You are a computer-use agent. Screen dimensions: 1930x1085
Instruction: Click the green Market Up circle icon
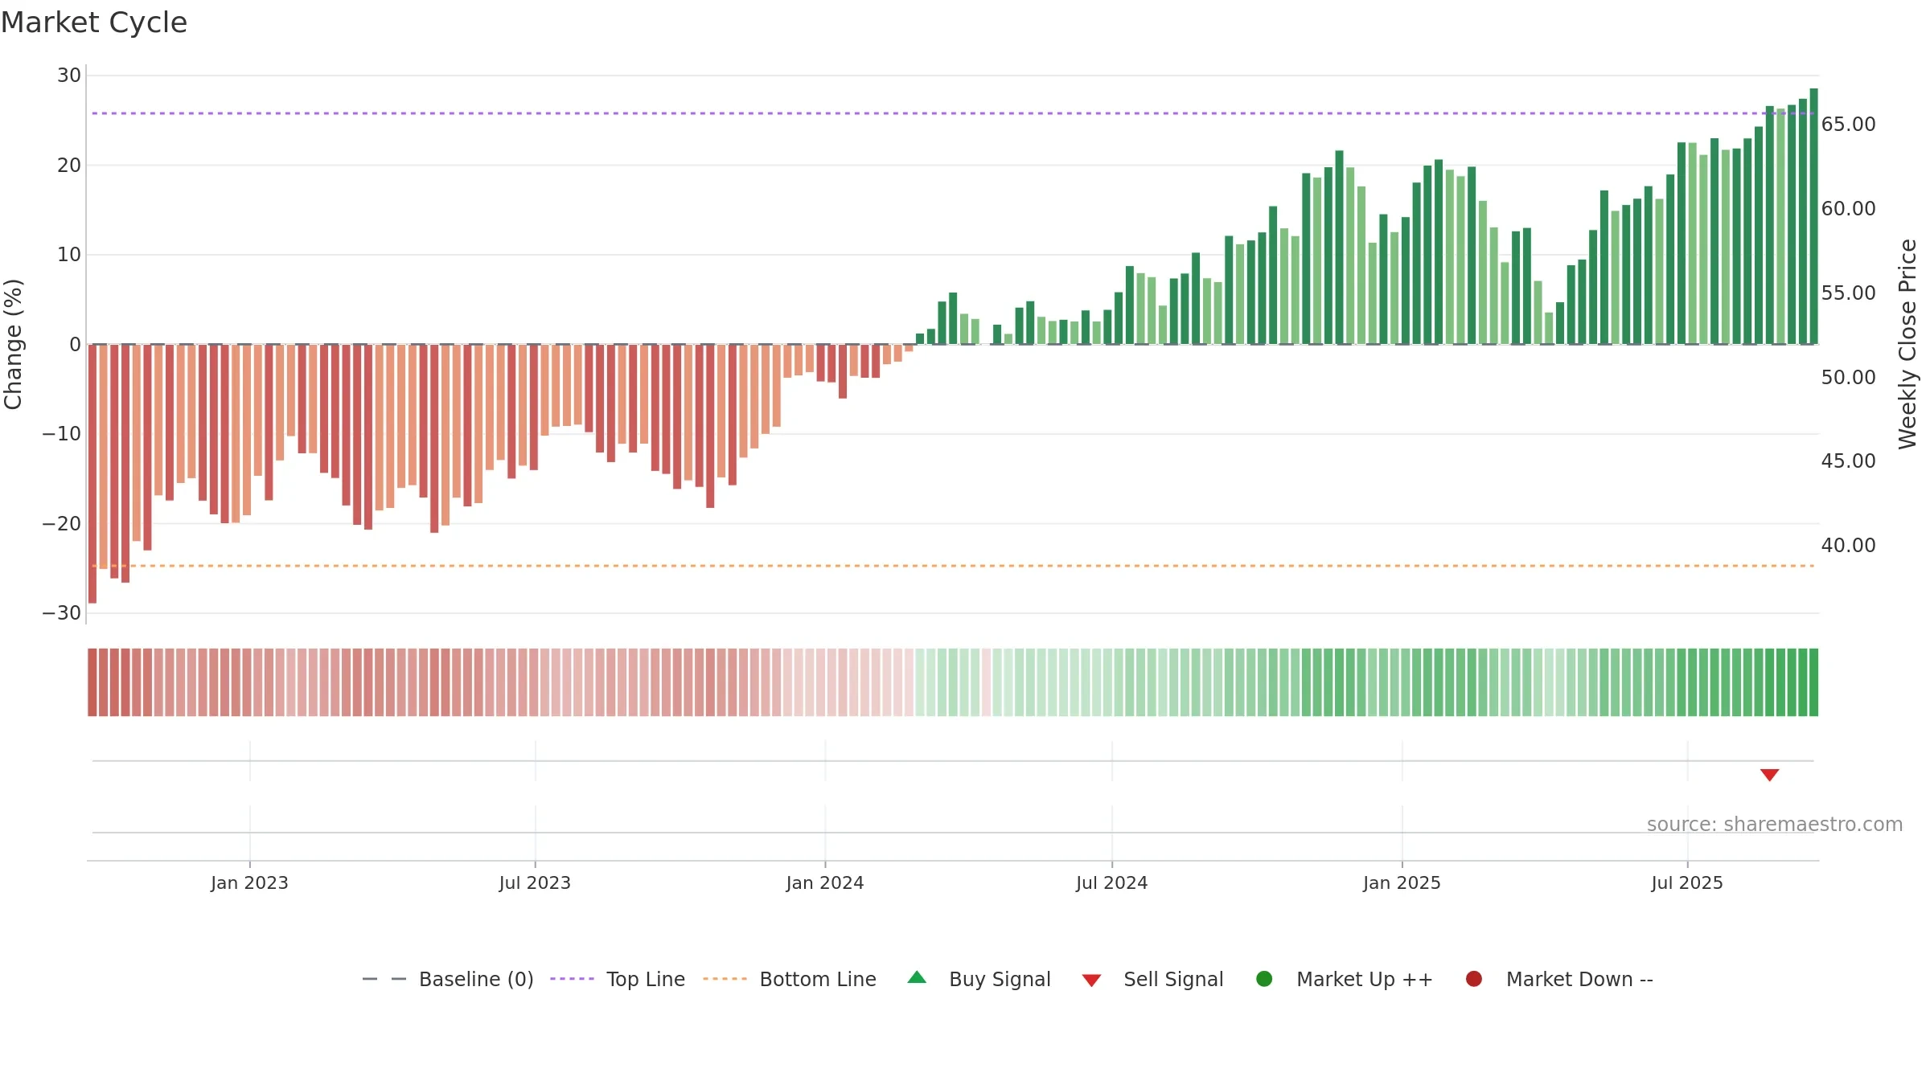tap(1264, 979)
